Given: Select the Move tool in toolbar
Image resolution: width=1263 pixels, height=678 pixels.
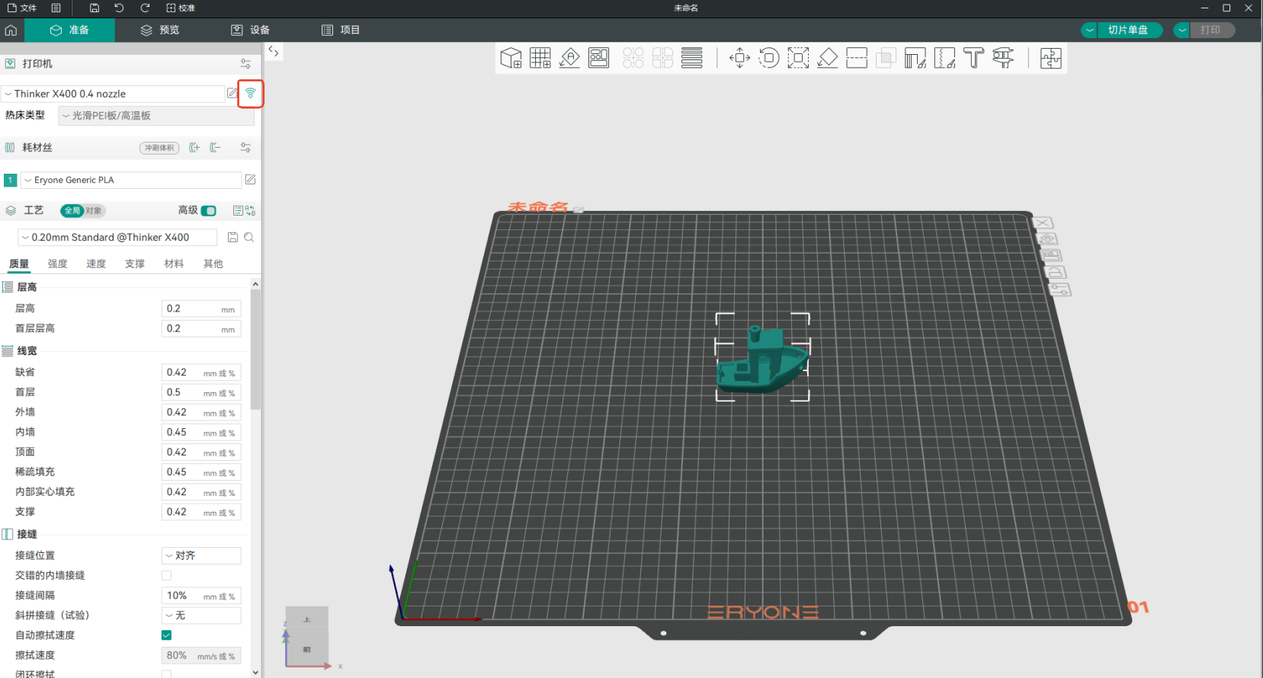Looking at the screenshot, I should click(x=739, y=58).
